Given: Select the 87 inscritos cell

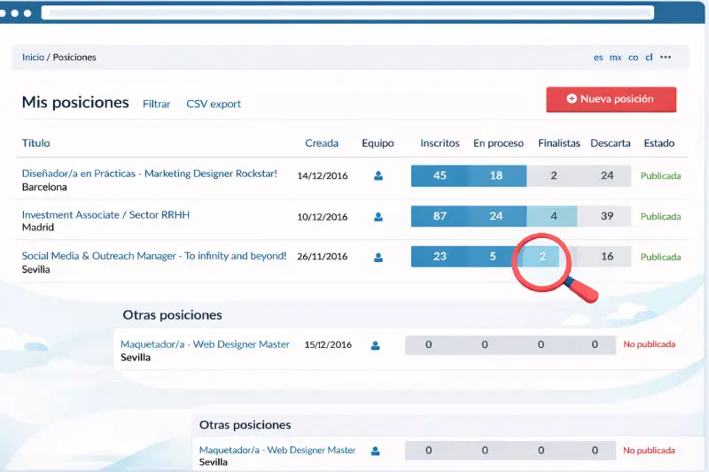Looking at the screenshot, I should tap(440, 216).
